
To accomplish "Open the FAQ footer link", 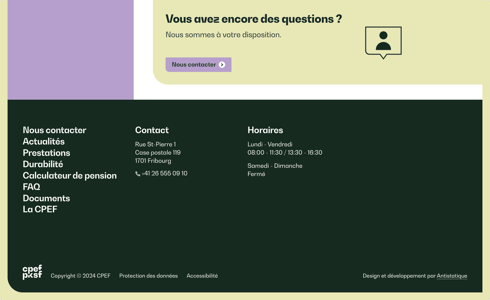I will [32, 187].
